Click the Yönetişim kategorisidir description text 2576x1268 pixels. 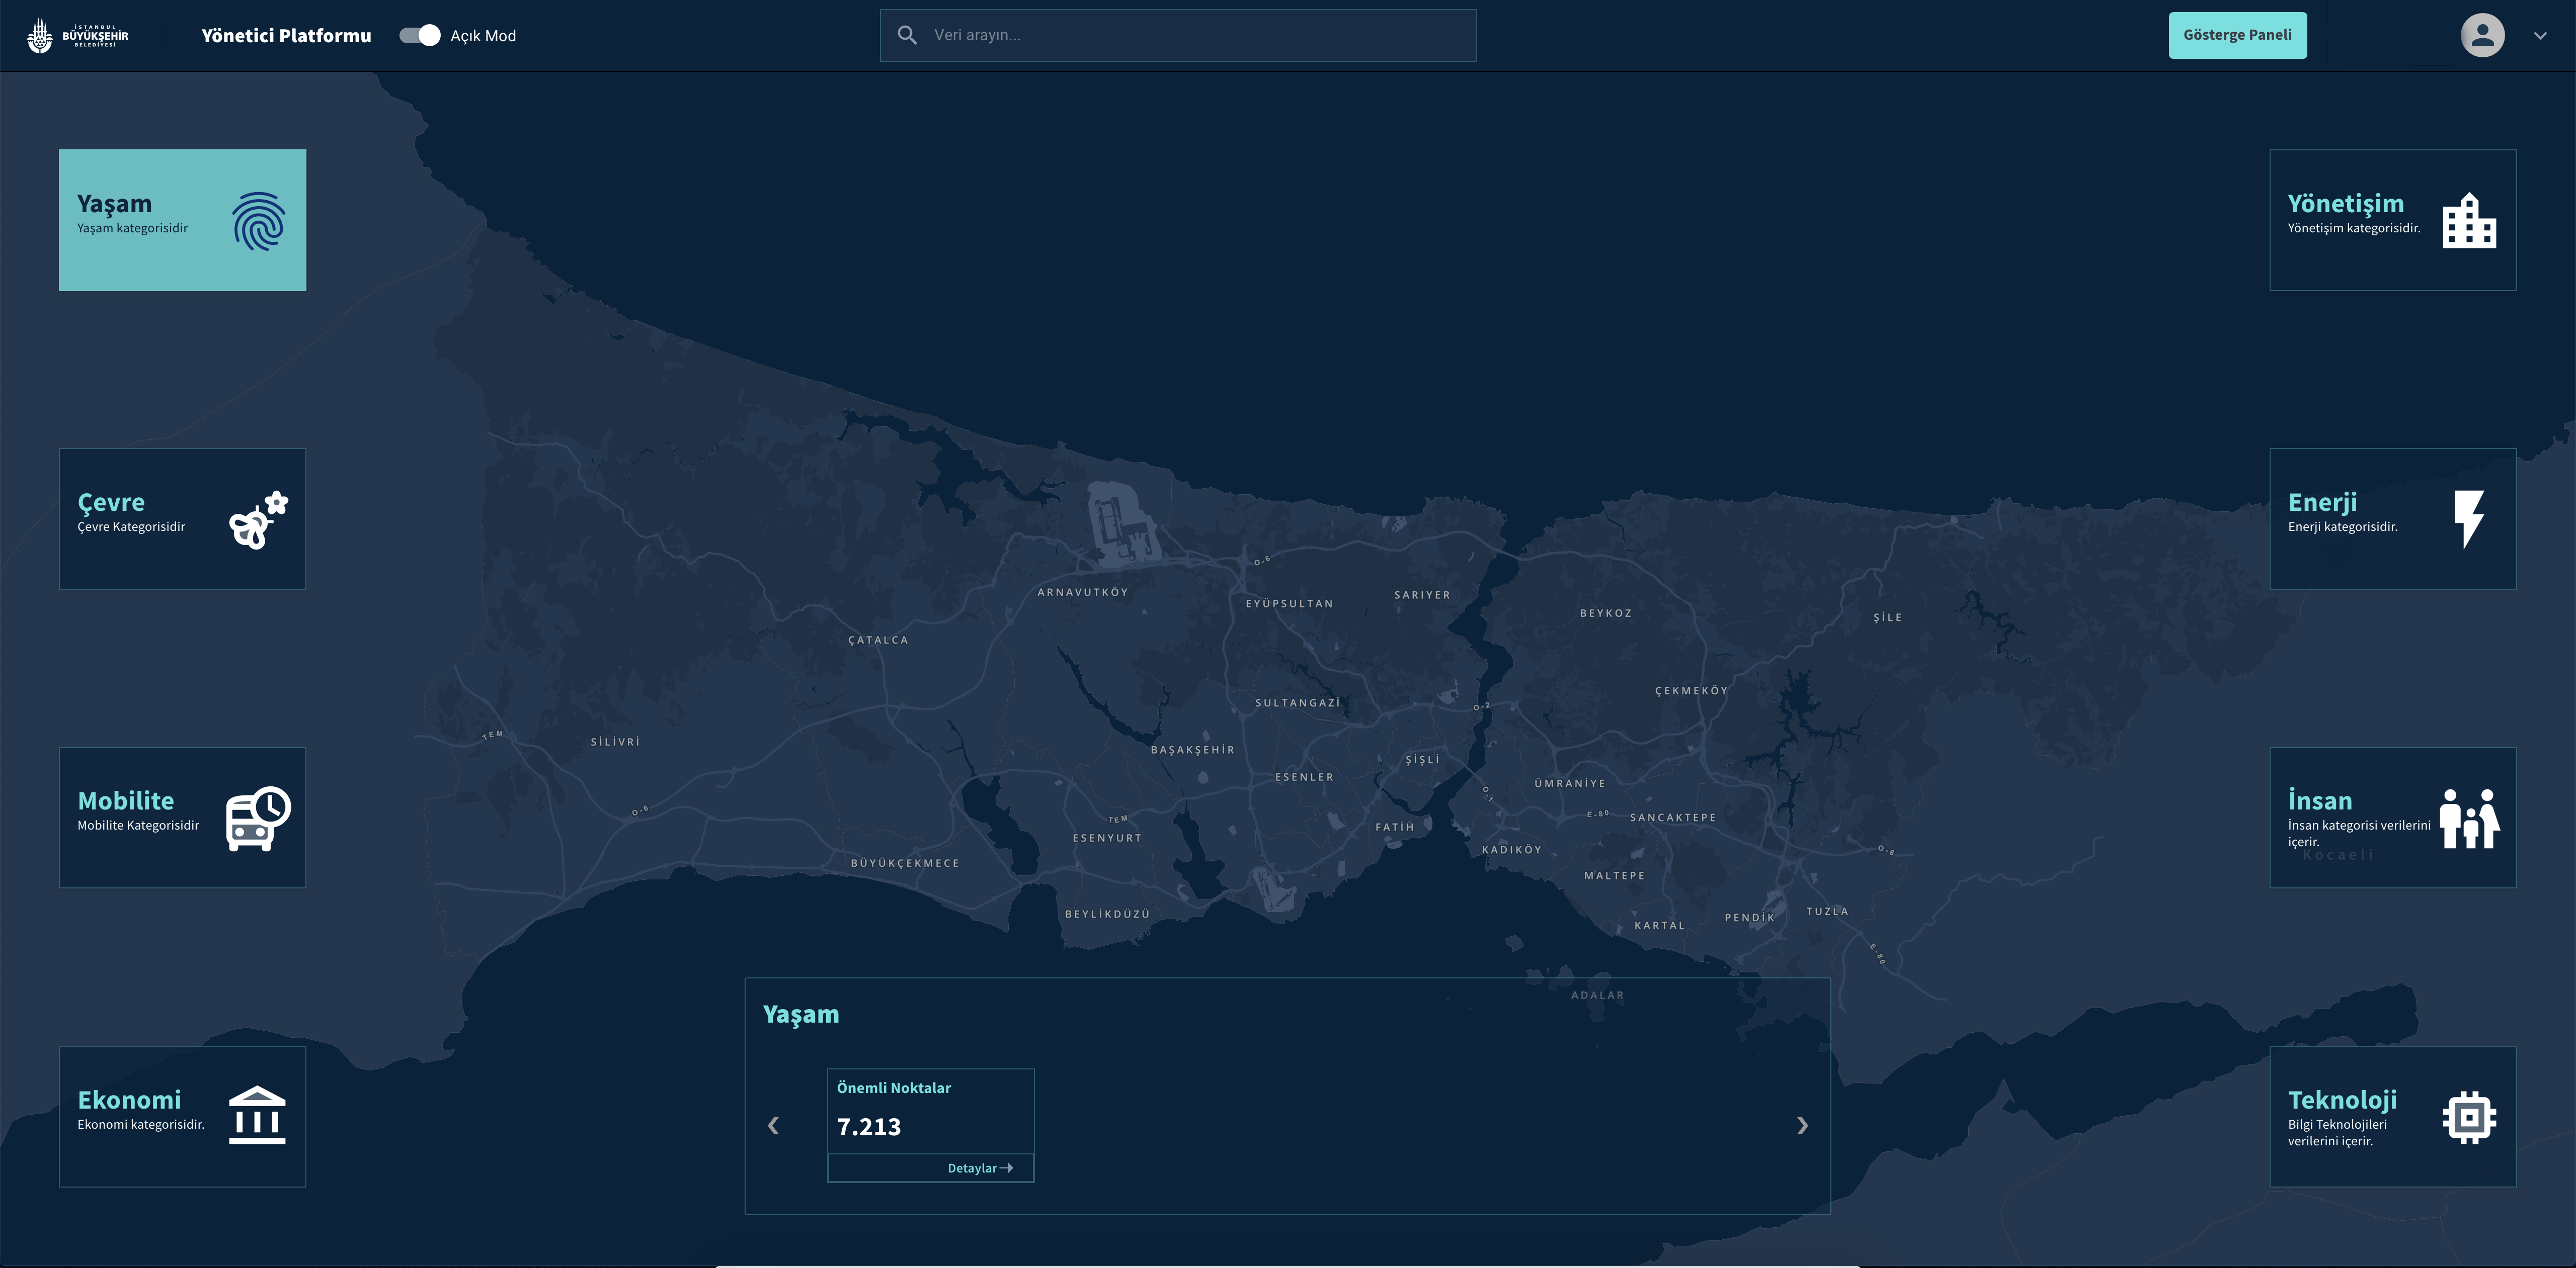(2354, 229)
